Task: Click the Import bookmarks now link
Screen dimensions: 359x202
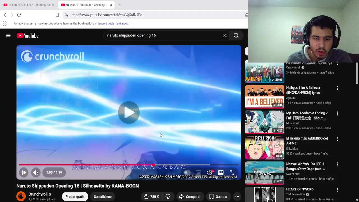Action: click(x=114, y=24)
